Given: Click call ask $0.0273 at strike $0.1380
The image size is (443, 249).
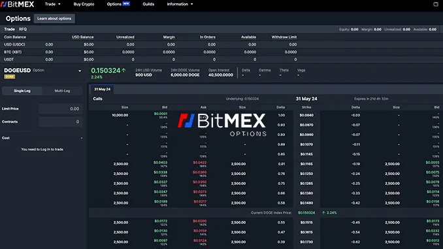Looking at the screenshot, I should pyautogui.click(x=200, y=192).
